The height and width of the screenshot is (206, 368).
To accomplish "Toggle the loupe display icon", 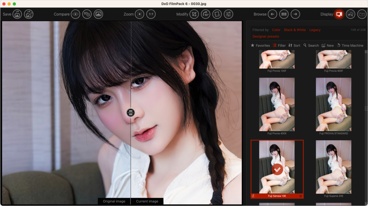I will pos(350,14).
